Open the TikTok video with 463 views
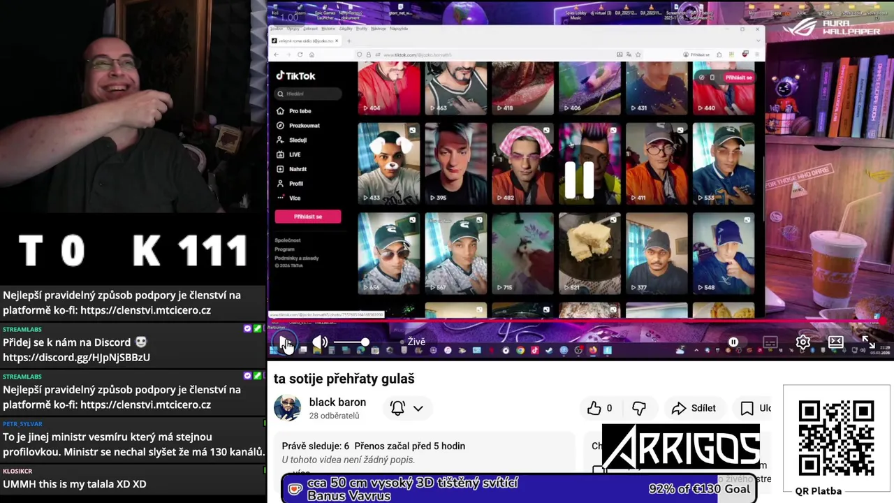894x503 pixels. pyautogui.click(x=455, y=88)
